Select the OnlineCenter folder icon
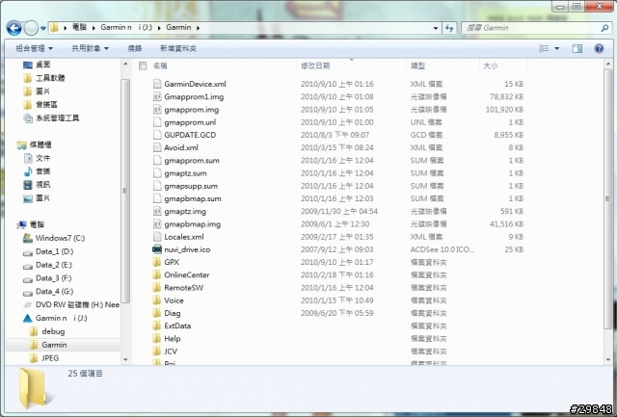617x417 pixels. [157, 274]
